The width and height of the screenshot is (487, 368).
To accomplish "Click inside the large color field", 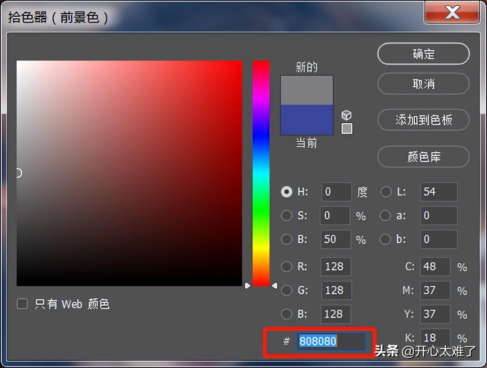I will click(x=129, y=173).
